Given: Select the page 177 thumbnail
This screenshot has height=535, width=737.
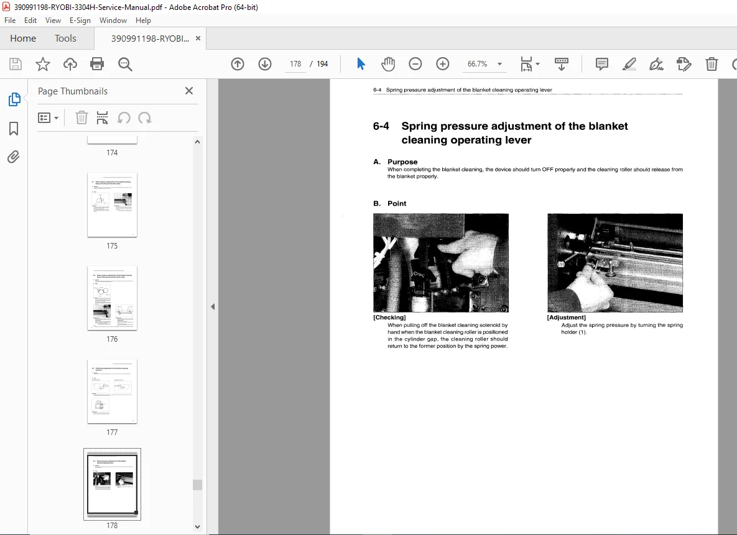Looking at the screenshot, I should point(113,391).
